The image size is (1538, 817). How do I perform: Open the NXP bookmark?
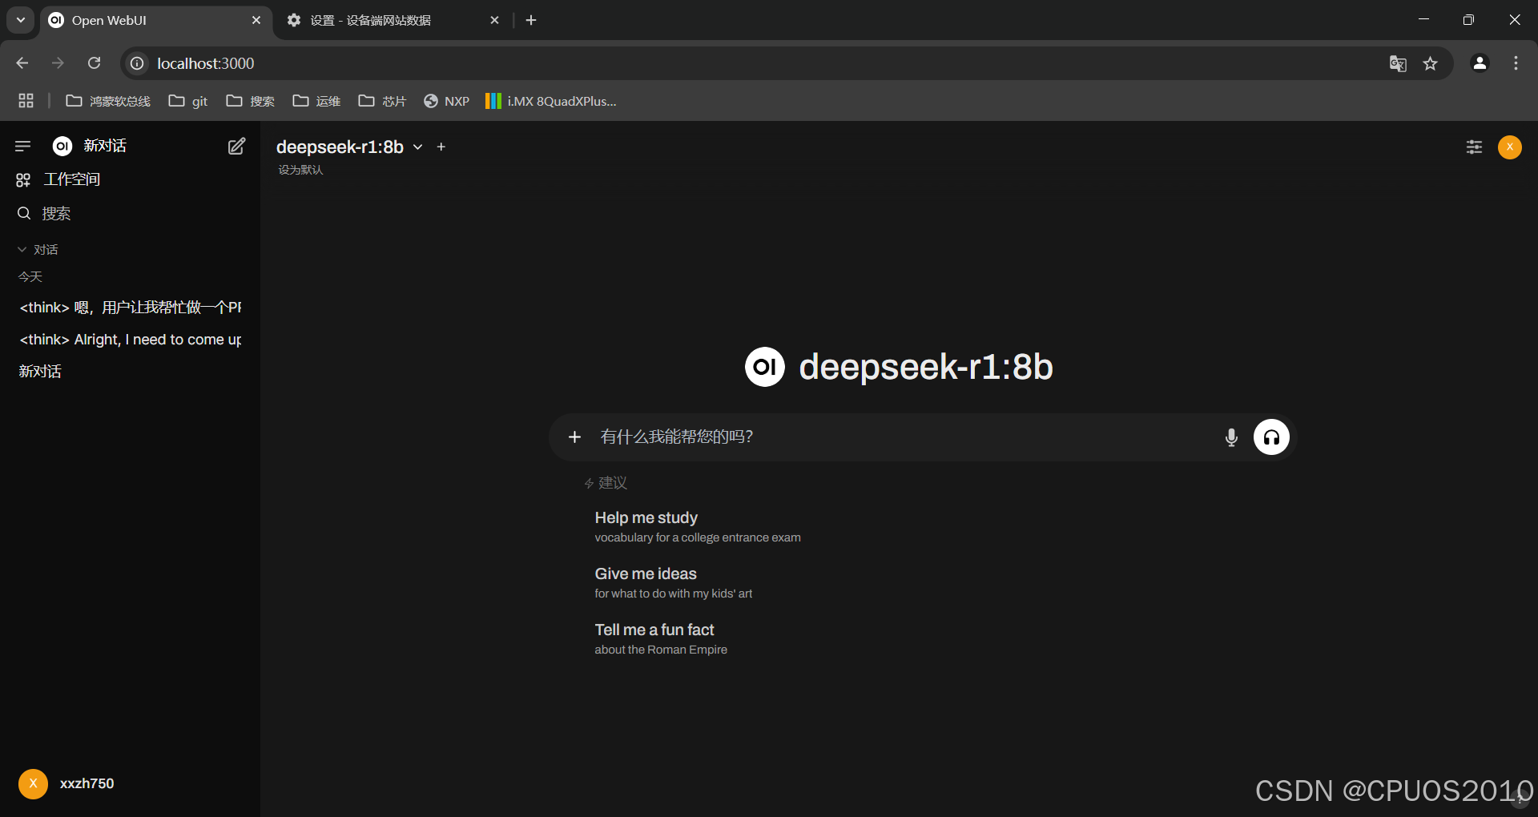pyautogui.click(x=447, y=101)
